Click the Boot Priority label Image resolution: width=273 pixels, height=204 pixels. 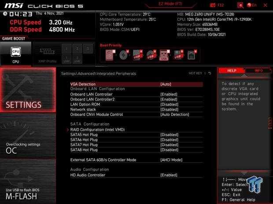pyautogui.click(x=111, y=45)
